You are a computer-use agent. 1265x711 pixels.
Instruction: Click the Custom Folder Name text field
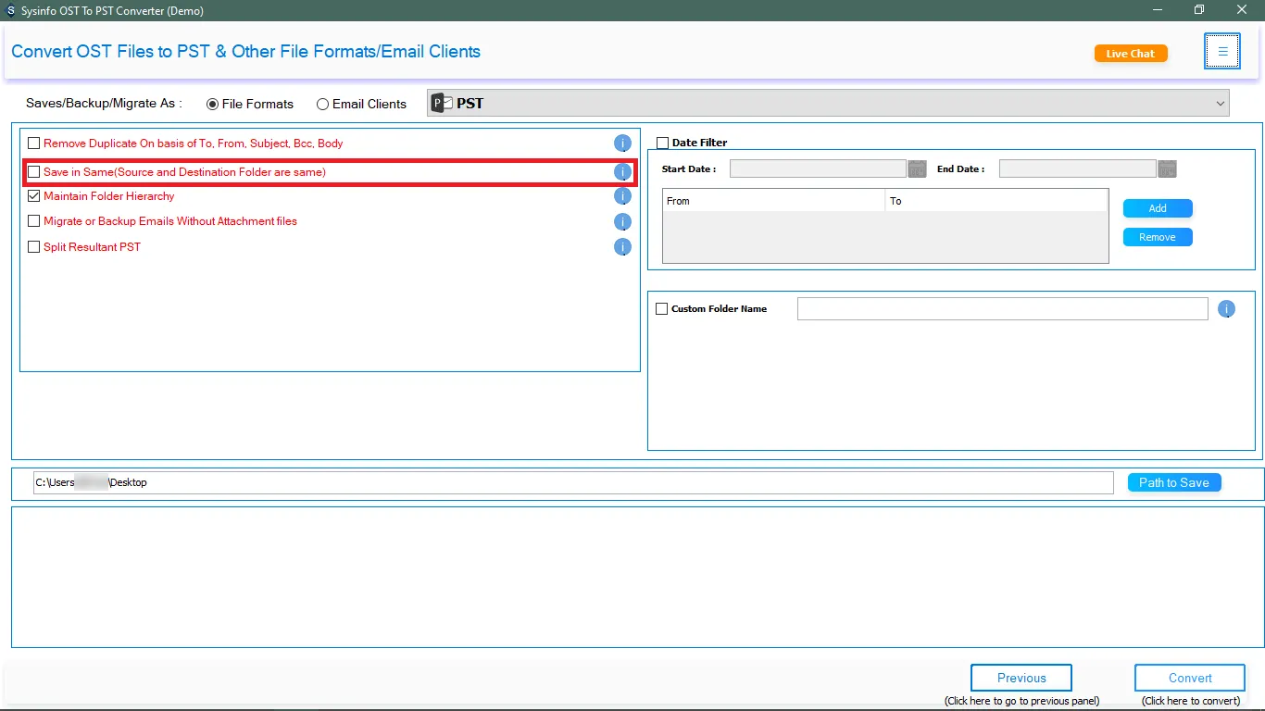click(x=1002, y=309)
